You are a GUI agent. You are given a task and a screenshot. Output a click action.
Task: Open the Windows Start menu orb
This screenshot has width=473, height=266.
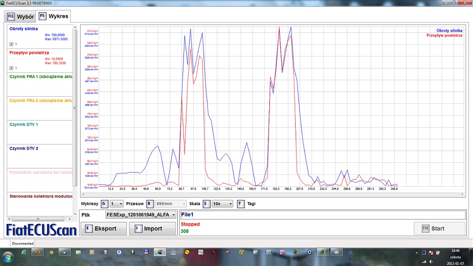click(x=8, y=256)
